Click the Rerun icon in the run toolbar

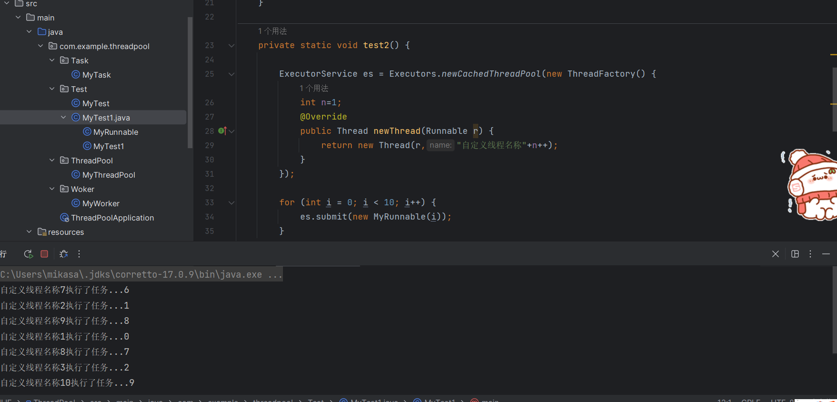point(28,254)
